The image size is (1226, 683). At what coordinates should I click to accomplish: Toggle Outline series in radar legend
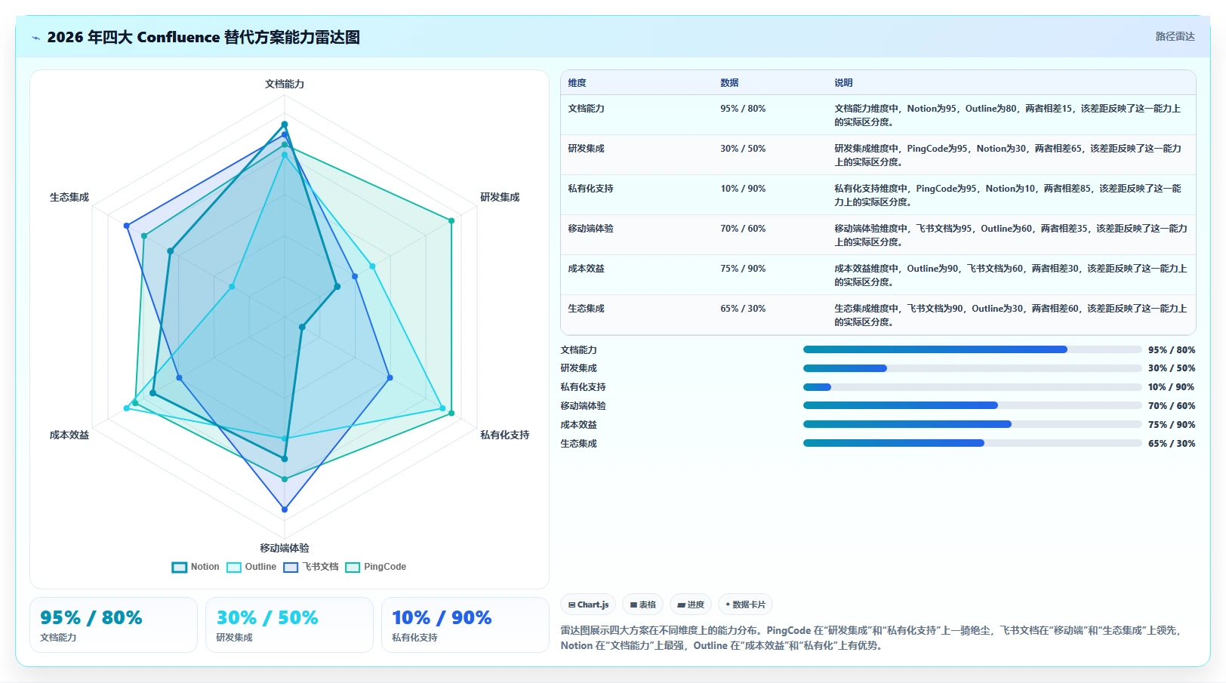point(251,567)
